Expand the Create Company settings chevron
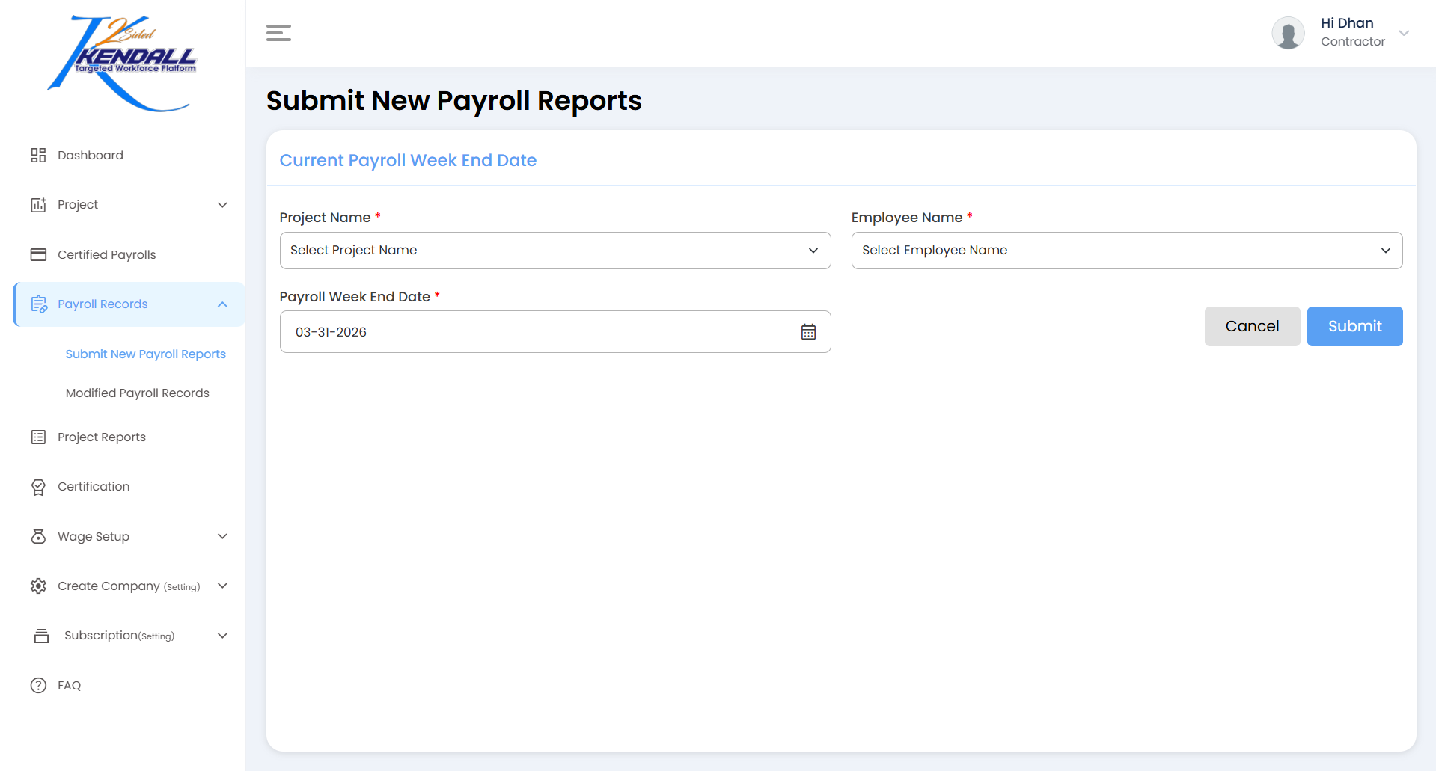This screenshot has height=771, width=1436. [x=222, y=586]
